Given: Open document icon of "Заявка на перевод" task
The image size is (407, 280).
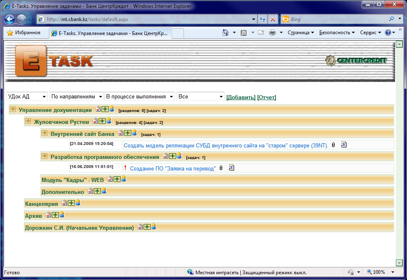Looking at the screenshot, I should 232,168.
